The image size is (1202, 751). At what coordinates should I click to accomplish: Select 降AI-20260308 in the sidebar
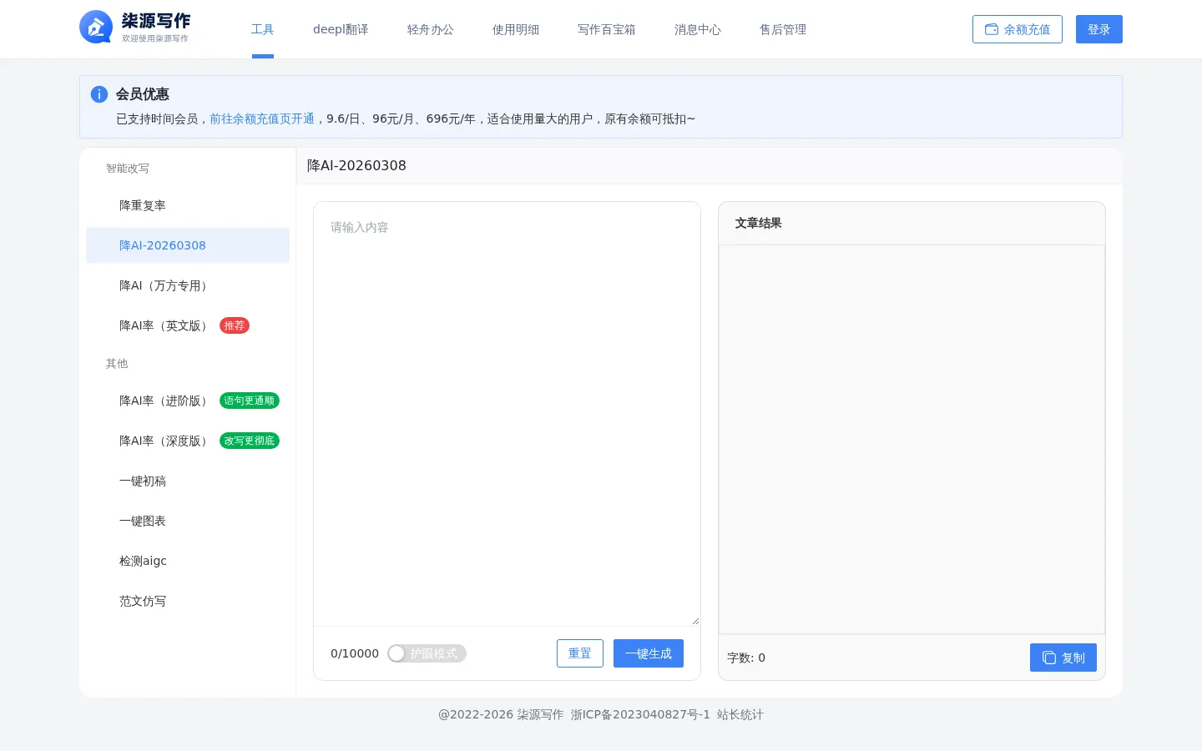click(188, 245)
